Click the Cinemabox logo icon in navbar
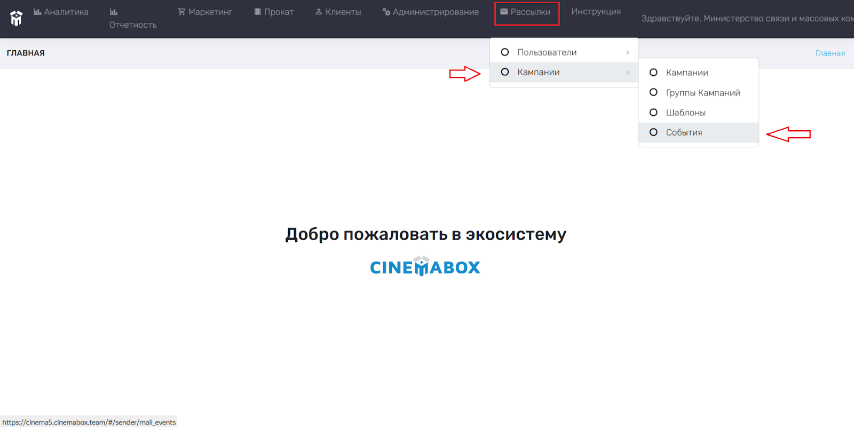The height and width of the screenshot is (427, 854). pyautogui.click(x=17, y=18)
